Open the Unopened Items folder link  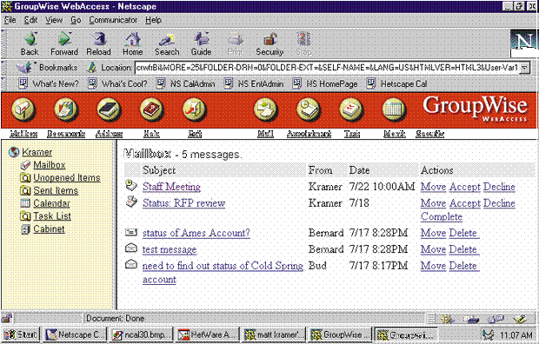67,178
